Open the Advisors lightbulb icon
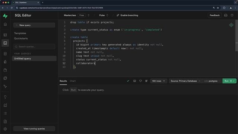238x134 pixels. tap(5, 97)
